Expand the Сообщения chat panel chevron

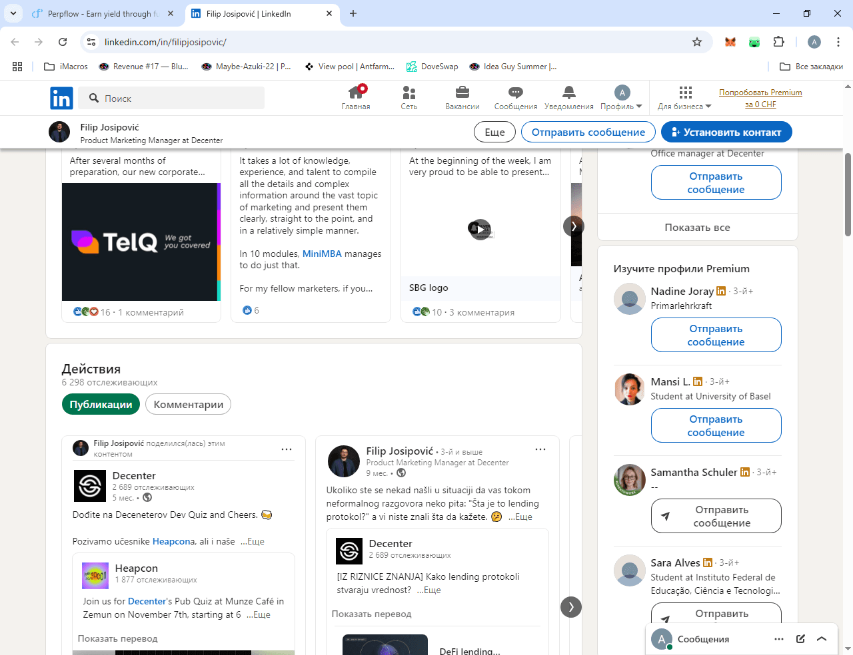click(822, 639)
